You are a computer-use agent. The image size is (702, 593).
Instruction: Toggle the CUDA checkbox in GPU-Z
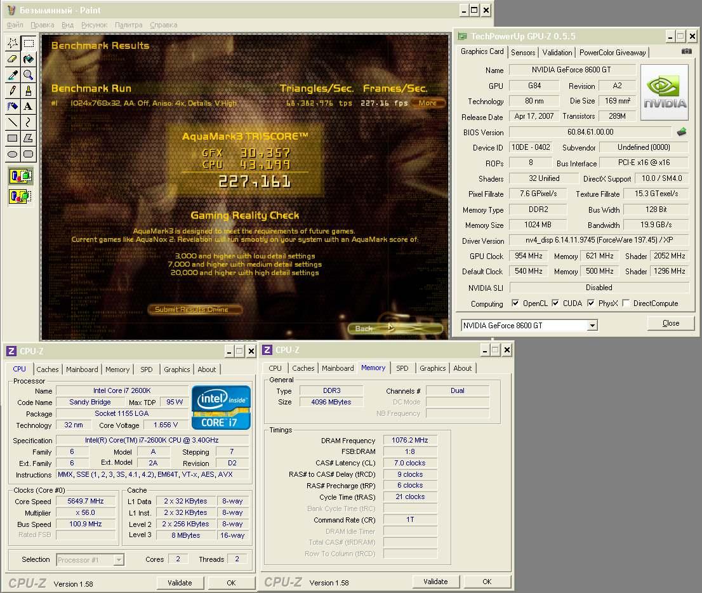(555, 303)
